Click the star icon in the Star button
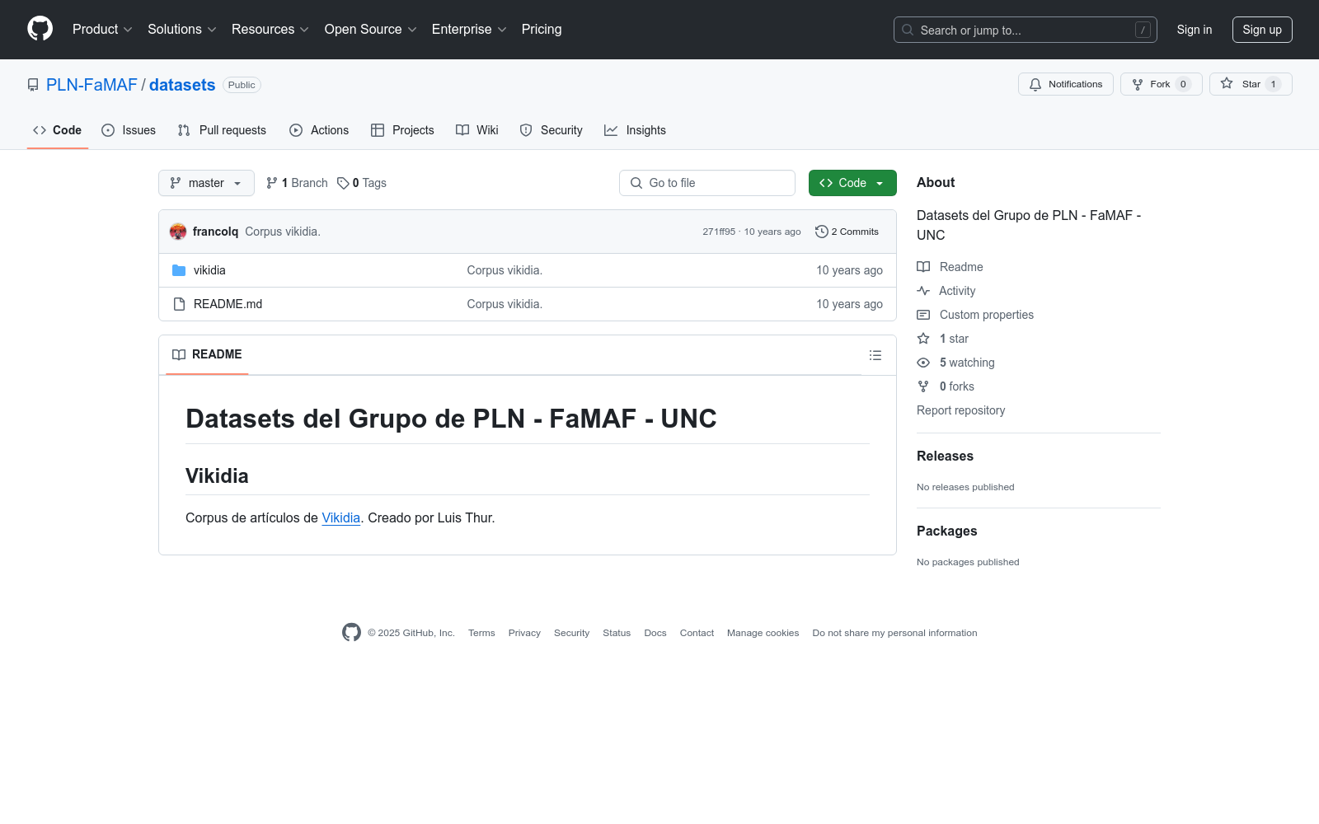The image size is (1319, 824). (1227, 83)
